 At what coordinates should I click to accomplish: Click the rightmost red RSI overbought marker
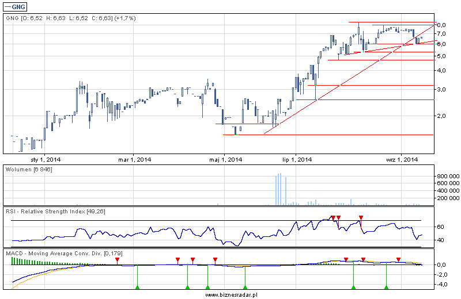pyautogui.click(x=361, y=217)
